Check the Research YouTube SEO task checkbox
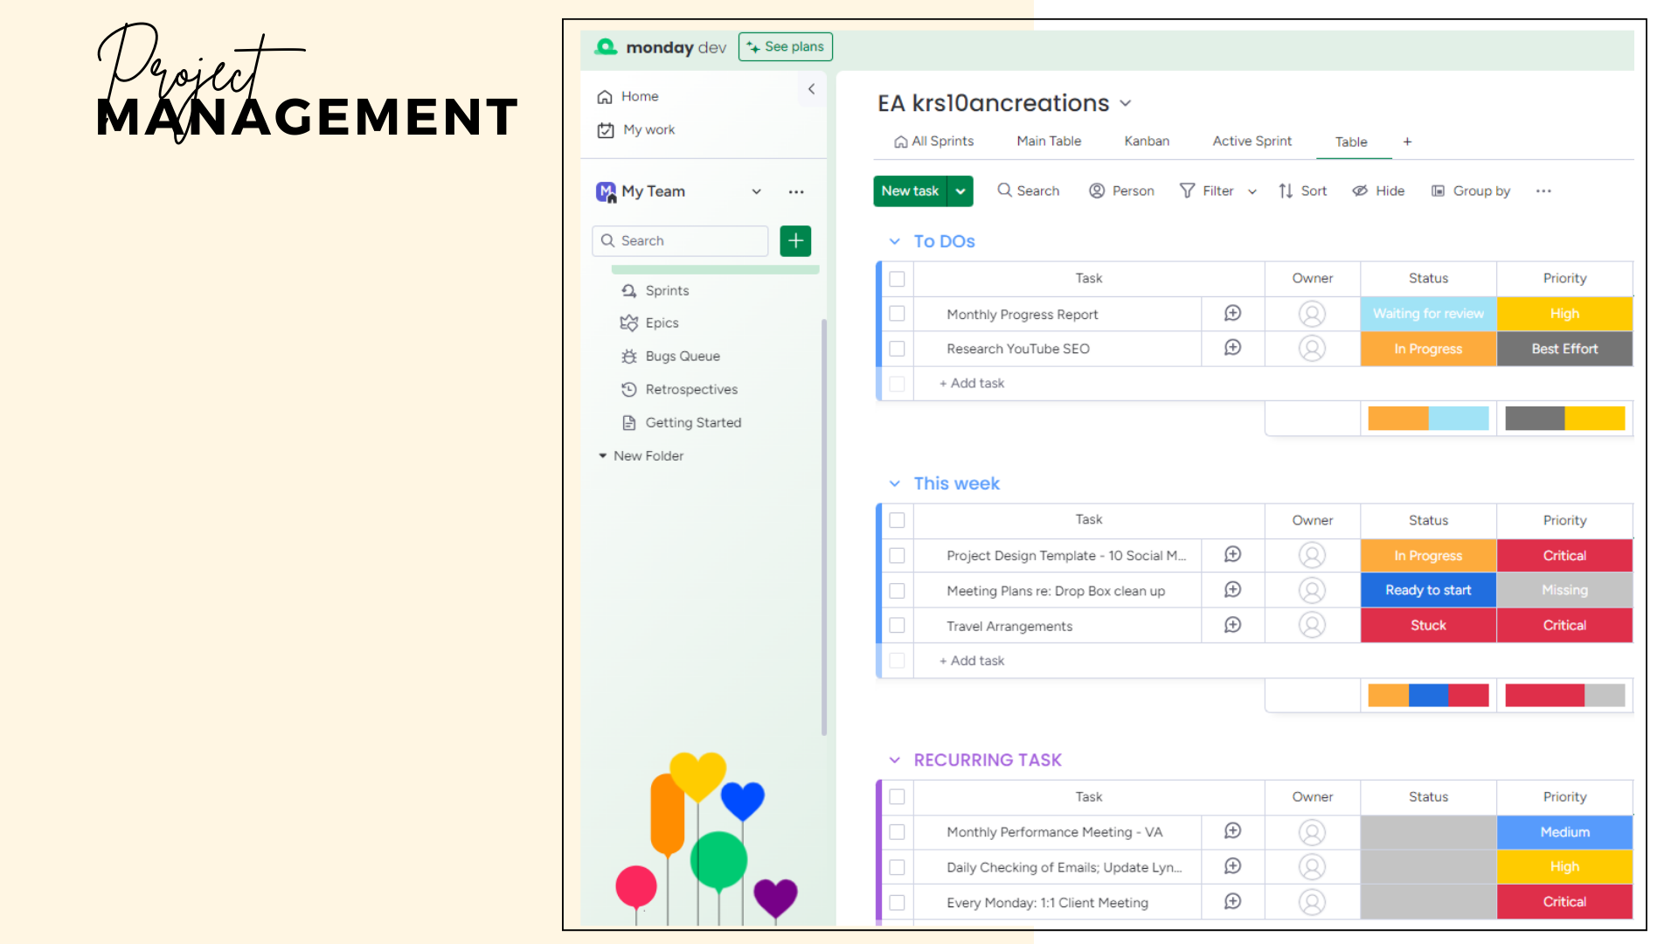1678x944 pixels. click(897, 349)
